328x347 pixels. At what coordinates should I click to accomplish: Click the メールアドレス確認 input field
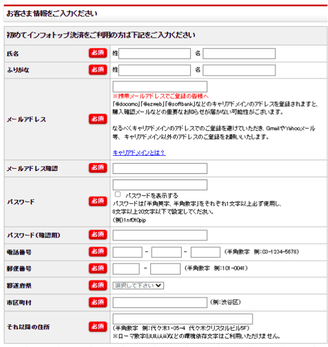point(160,168)
